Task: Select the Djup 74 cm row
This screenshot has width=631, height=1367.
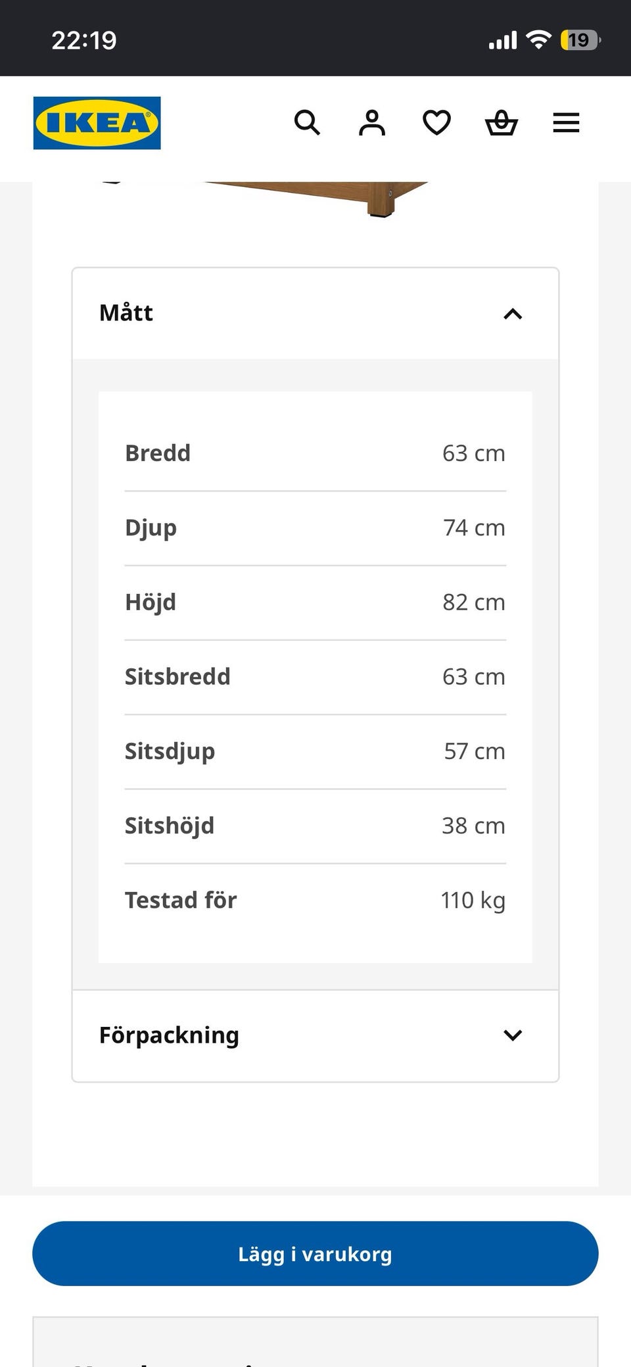Action: (x=315, y=528)
